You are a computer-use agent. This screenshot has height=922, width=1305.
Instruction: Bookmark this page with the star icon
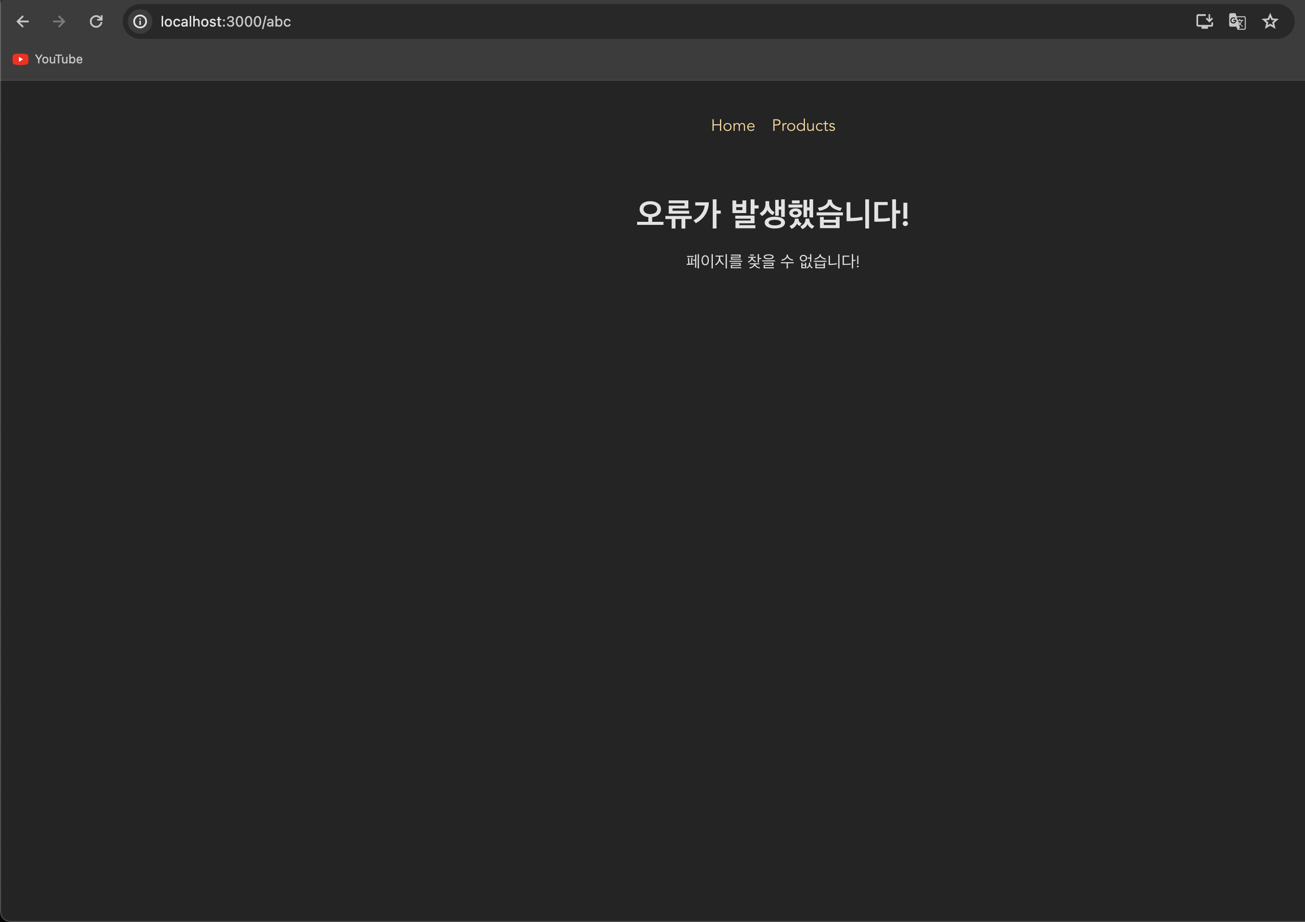pyautogui.click(x=1270, y=21)
